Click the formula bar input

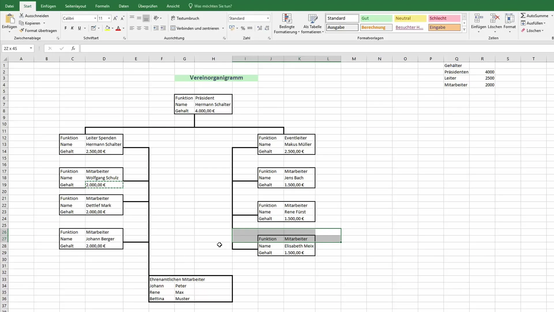(317, 48)
